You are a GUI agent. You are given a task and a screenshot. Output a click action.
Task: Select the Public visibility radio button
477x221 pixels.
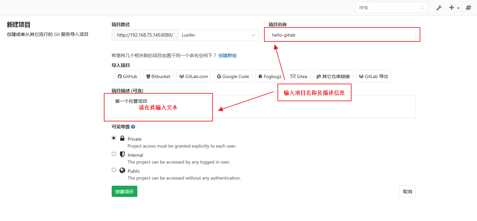point(114,170)
